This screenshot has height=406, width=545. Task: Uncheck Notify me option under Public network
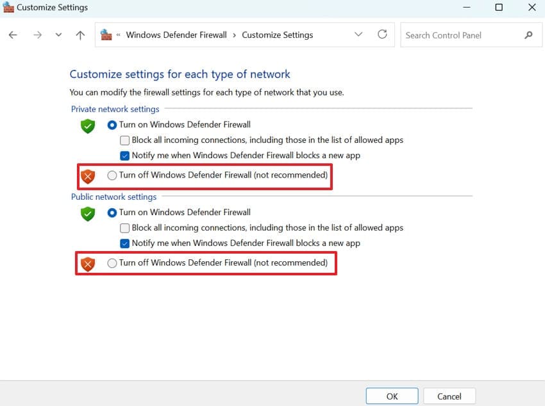125,243
